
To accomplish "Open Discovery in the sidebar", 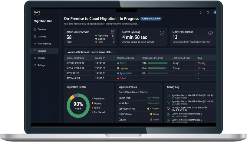I will pyautogui.click(x=44, y=37).
